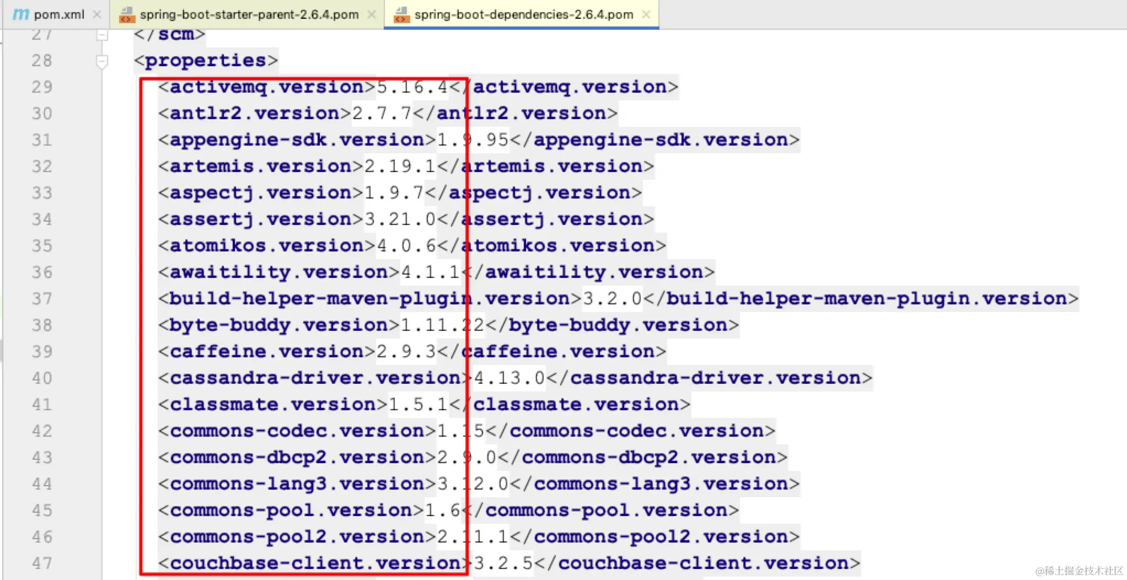Close the spring-boot-dependencies-2.6.4.pom tab
This screenshot has height=580, width=1127.
646,14
